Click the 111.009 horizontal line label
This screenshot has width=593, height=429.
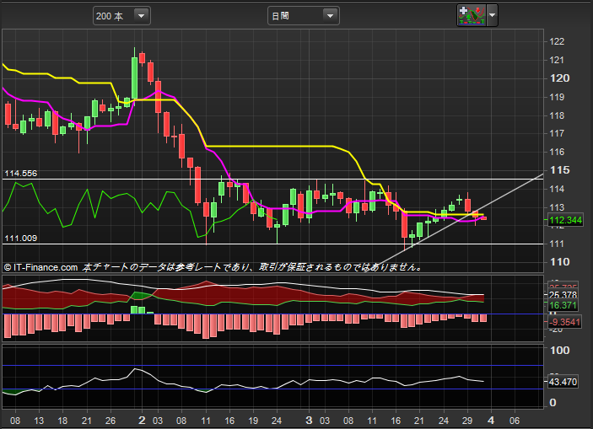(21, 239)
